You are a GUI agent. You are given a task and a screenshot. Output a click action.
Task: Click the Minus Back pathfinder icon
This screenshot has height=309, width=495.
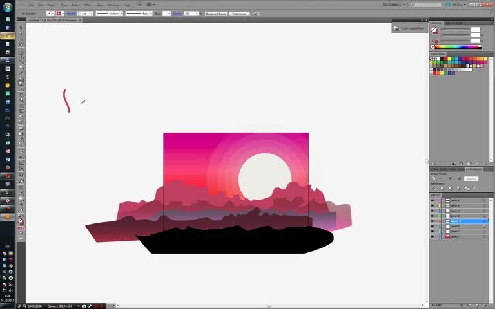[474, 188]
